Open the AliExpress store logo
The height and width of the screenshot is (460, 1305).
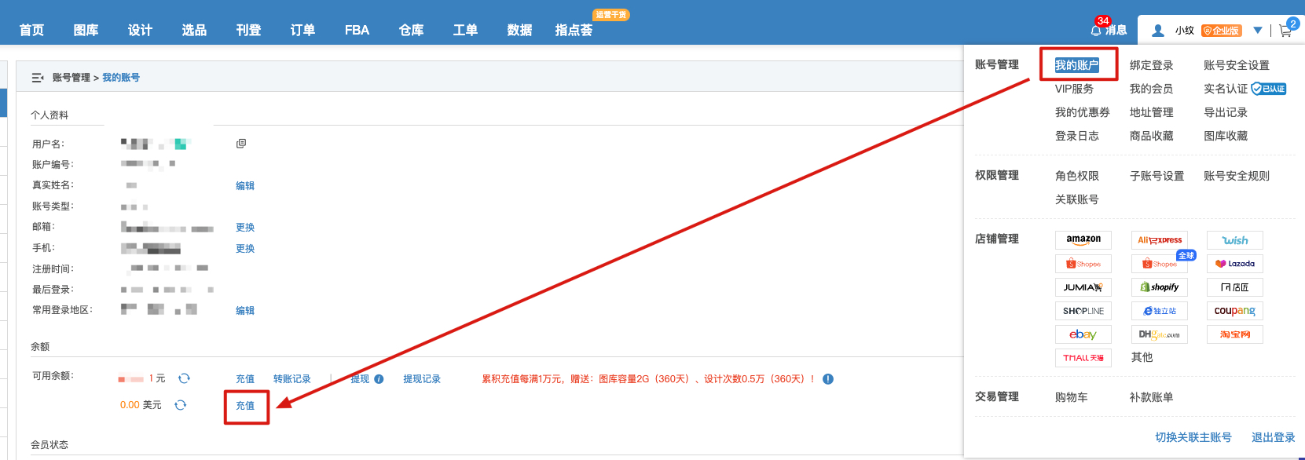click(x=1160, y=239)
